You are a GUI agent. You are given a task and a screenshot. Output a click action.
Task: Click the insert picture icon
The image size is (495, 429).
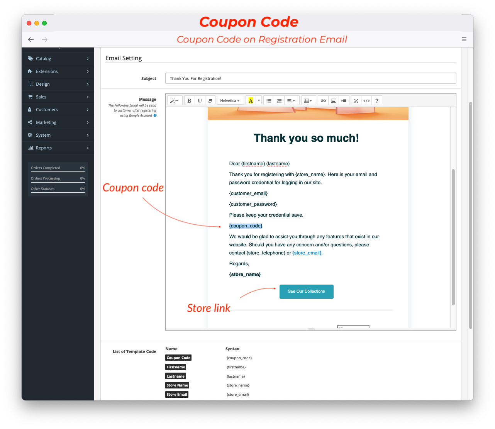click(x=334, y=101)
